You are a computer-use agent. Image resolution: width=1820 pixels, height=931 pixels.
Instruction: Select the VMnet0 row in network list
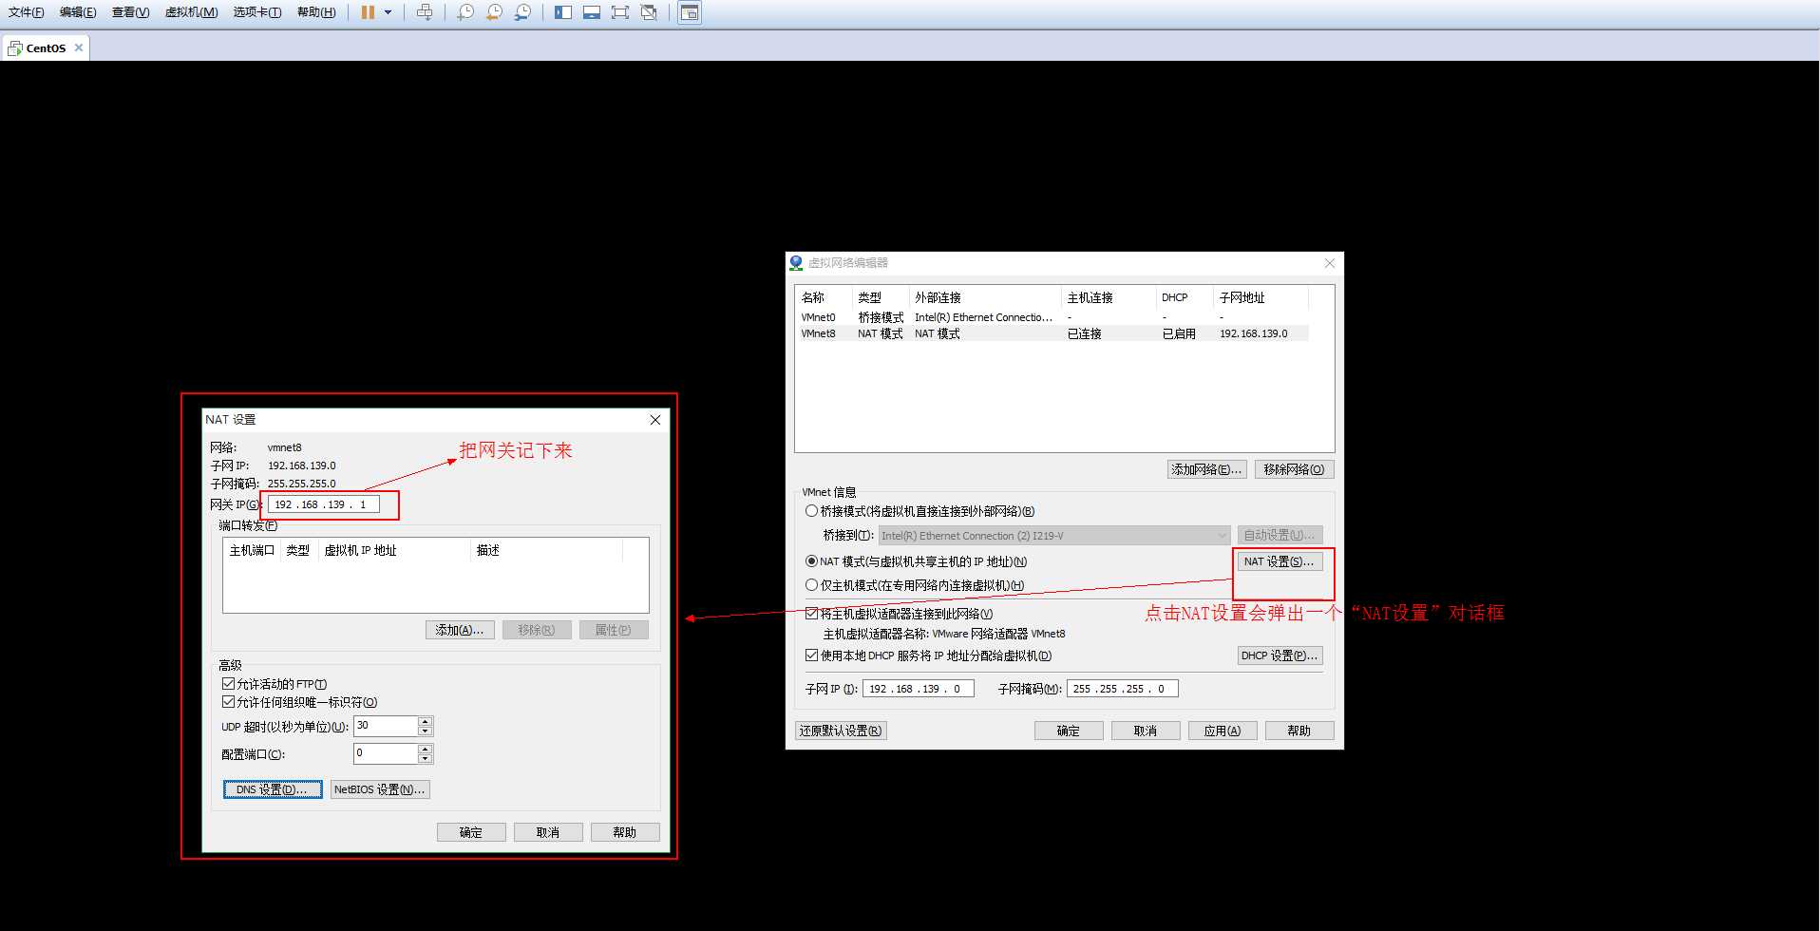1052,317
